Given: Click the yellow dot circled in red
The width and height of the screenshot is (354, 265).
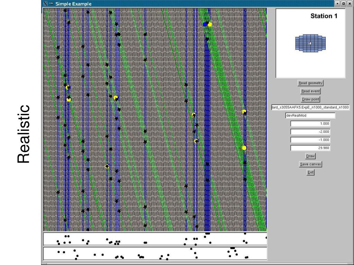Looking at the screenshot, I should click(244, 148).
